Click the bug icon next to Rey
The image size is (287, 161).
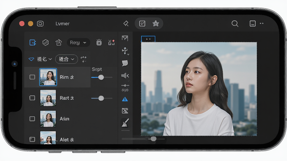99,42
